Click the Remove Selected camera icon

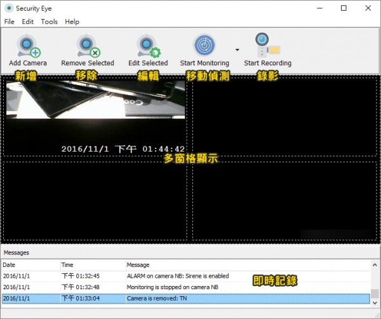(88, 46)
